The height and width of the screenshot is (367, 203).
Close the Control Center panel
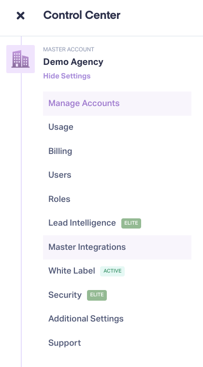(x=21, y=15)
